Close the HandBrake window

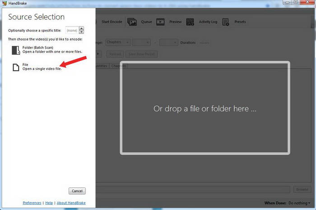(307, 2)
